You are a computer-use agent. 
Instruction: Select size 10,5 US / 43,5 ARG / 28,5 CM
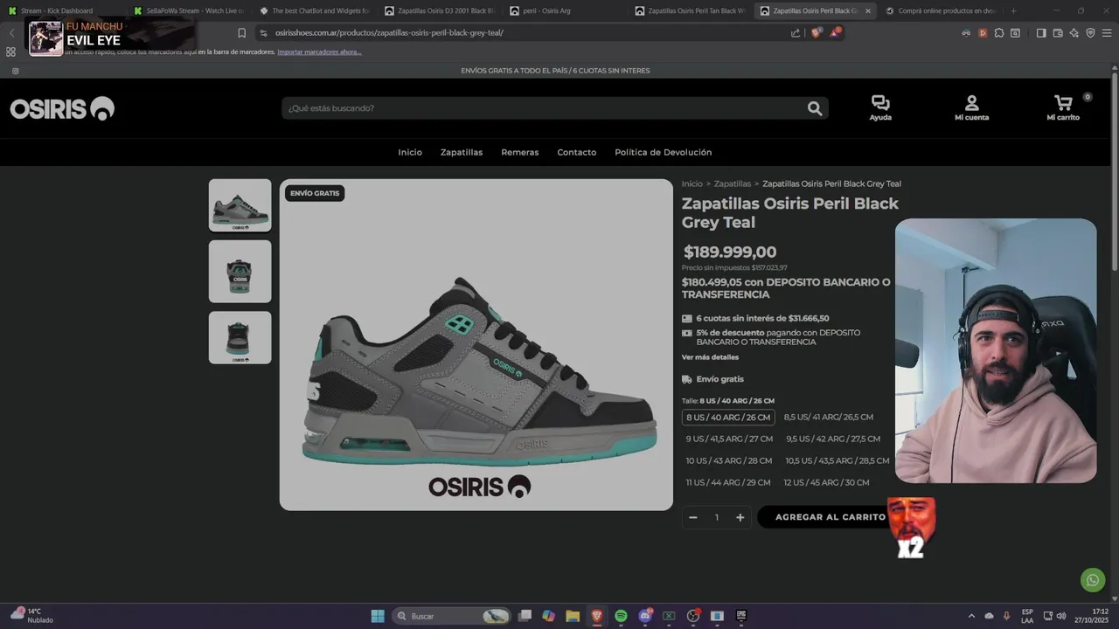[838, 460]
